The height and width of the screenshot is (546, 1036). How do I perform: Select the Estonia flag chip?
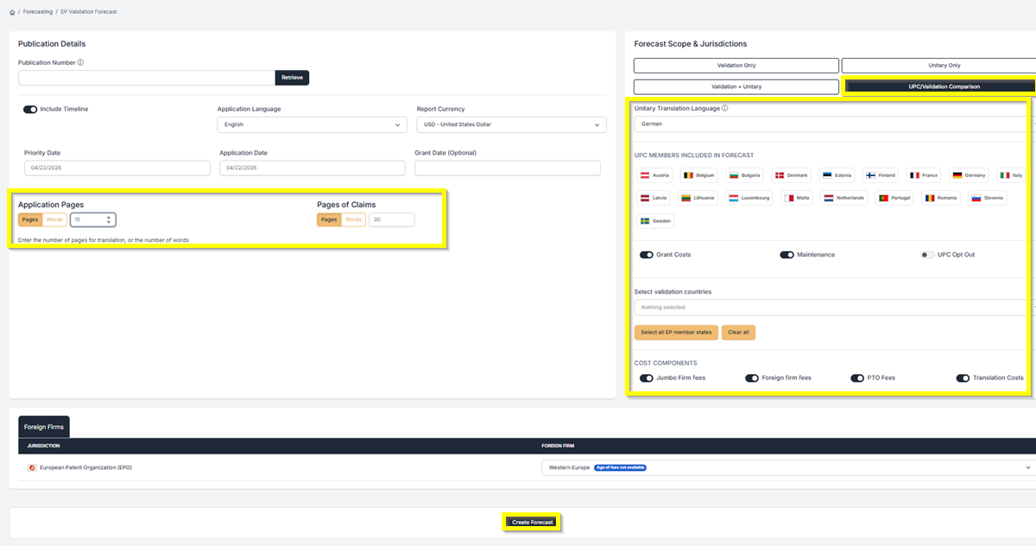837,175
